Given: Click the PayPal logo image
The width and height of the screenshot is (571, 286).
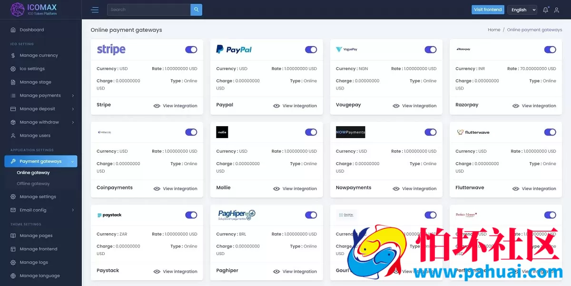Looking at the screenshot, I should [x=234, y=49].
